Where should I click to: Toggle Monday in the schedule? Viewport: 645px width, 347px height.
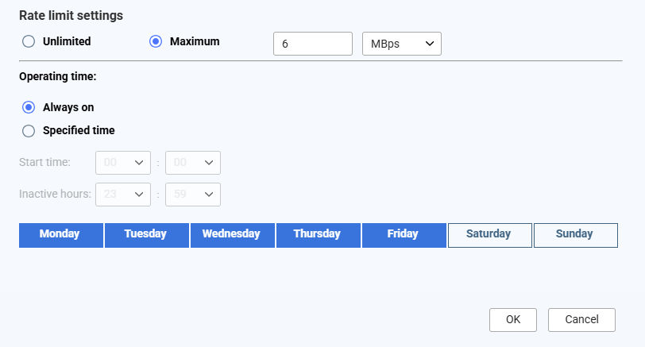pos(60,234)
